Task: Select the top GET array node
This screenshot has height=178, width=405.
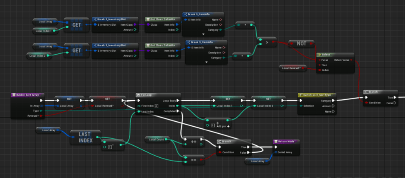Action: [76, 24]
